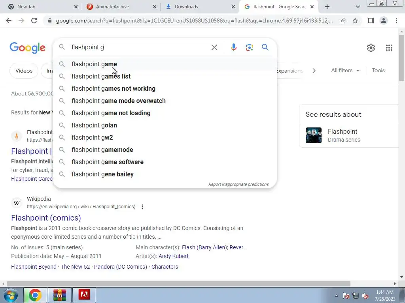Select the Videos filter chip
This screenshot has width=405, height=303.
(x=24, y=71)
